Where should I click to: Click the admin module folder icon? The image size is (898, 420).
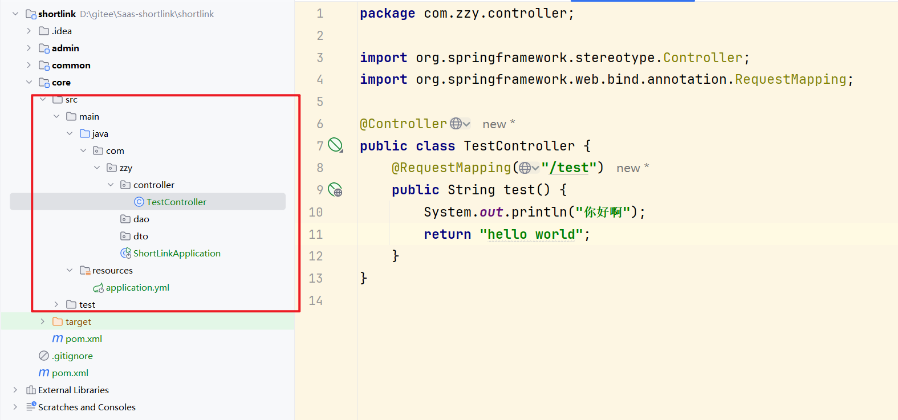click(x=44, y=48)
